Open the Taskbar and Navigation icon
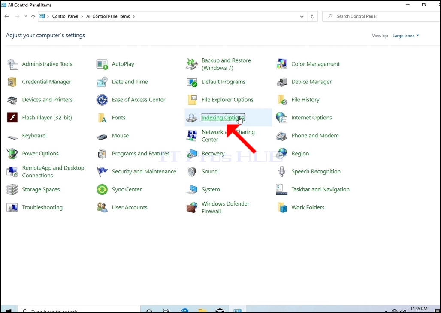The image size is (441, 313). tap(281, 190)
